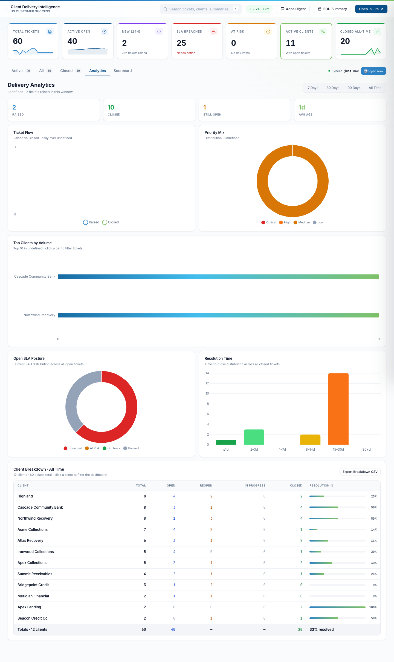The image size is (394, 662).
Task: Toggle High in Priority Mix legend
Action: (x=285, y=222)
